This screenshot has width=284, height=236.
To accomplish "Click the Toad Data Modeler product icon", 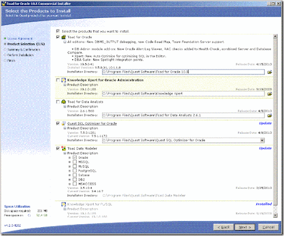I will point(64,148).
